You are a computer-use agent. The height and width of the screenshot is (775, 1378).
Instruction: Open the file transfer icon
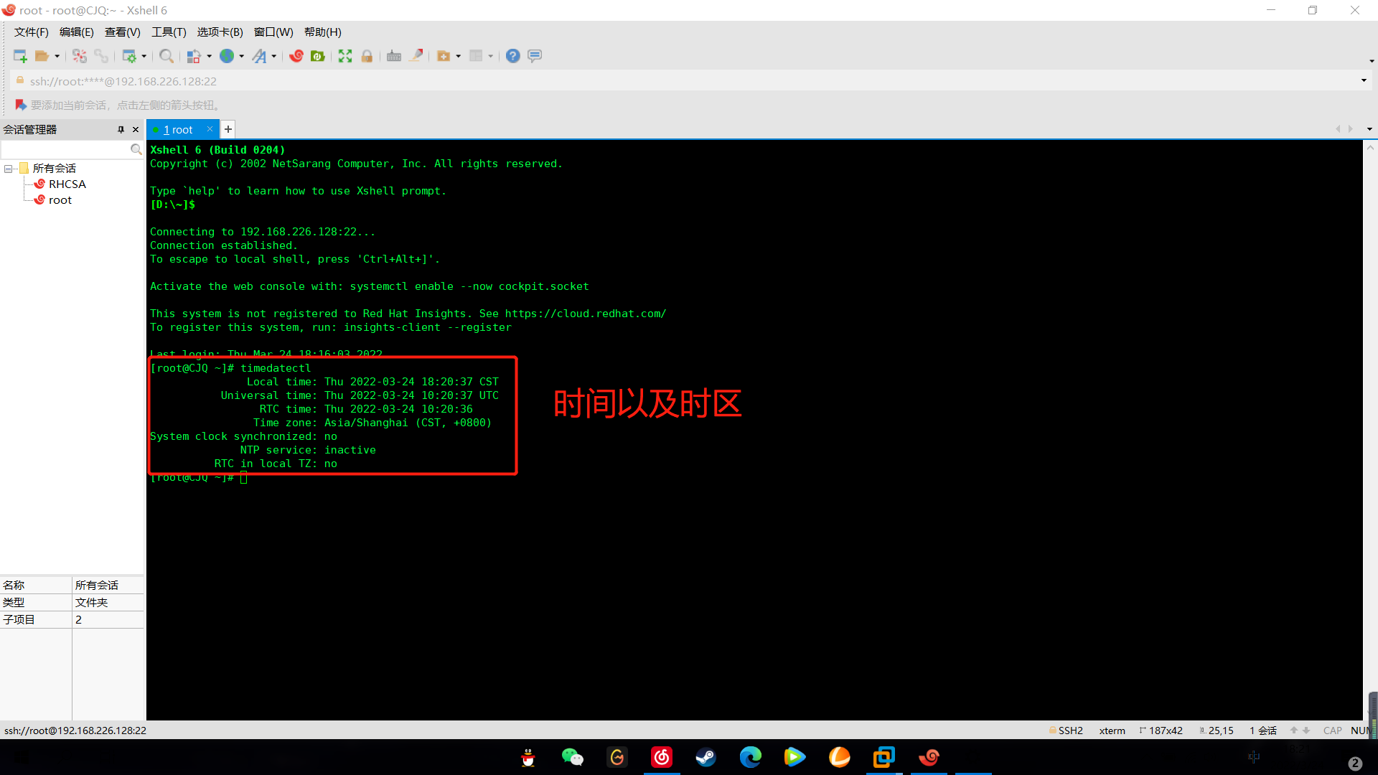point(445,55)
